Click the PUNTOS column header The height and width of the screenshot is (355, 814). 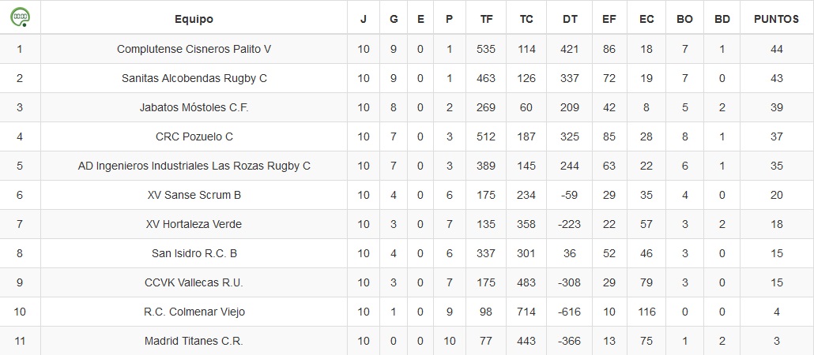click(x=776, y=19)
